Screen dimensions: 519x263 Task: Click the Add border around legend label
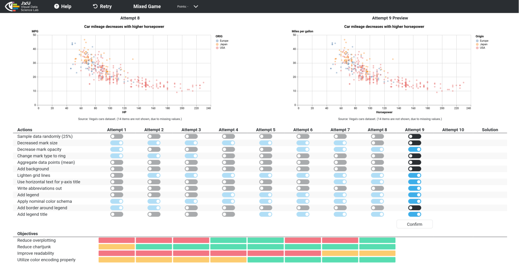pyautogui.click(x=42, y=208)
